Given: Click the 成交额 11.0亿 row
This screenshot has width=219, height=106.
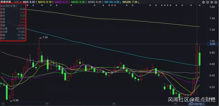Looking at the screenshot, I should tap(13, 32).
